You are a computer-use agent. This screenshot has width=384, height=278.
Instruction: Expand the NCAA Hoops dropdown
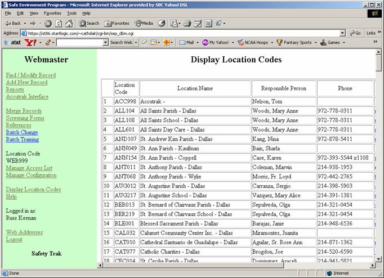(x=271, y=42)
